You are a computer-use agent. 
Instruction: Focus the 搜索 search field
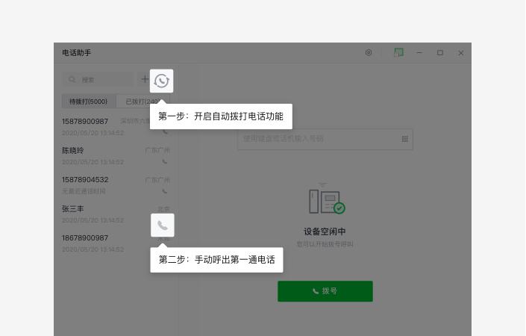click(x=98, y=80)
